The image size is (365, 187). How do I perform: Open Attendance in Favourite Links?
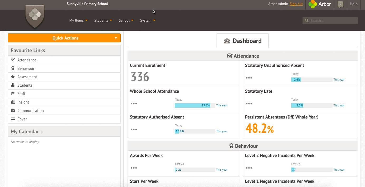pos(64,60)
